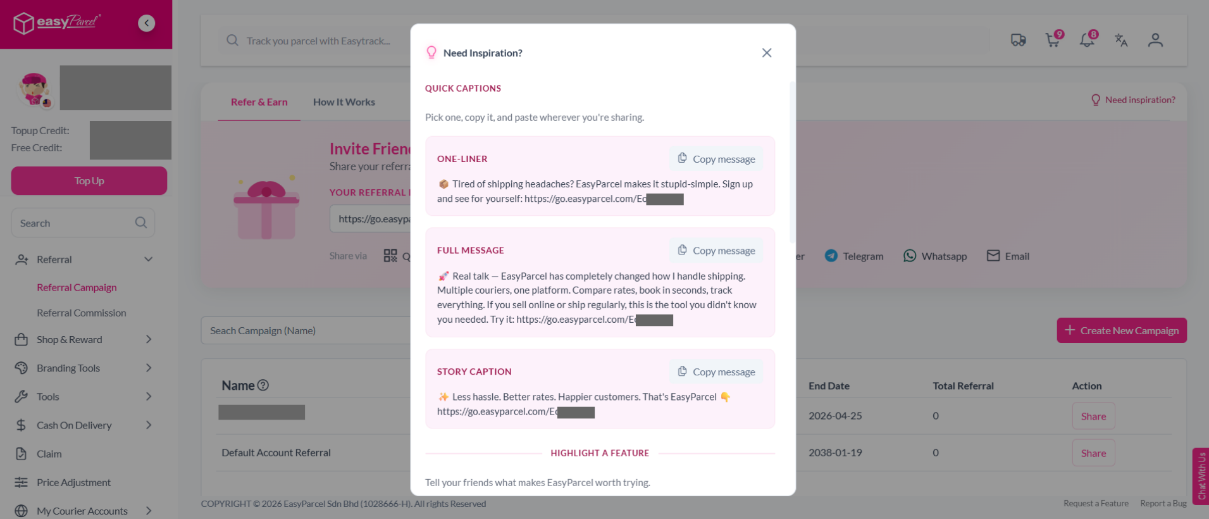The height and width of the screenshot is (519, 1209).
Task: Open the user profile icon
Action: pos(1155,41)
